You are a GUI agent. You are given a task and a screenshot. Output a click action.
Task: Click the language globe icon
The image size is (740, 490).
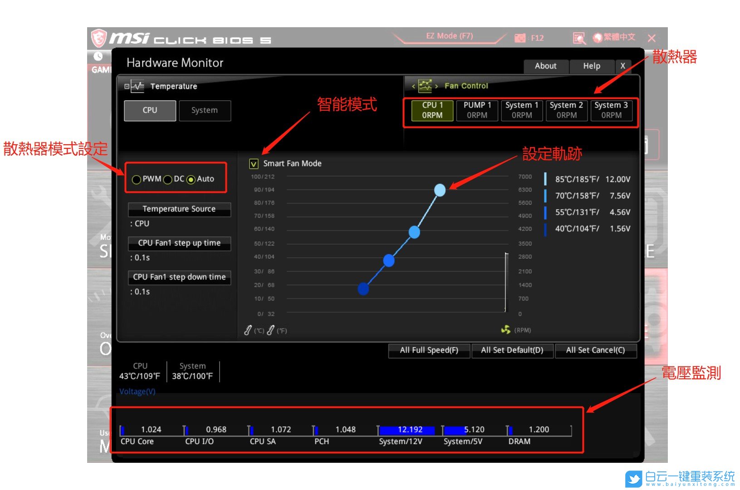(x=598, y=38)
